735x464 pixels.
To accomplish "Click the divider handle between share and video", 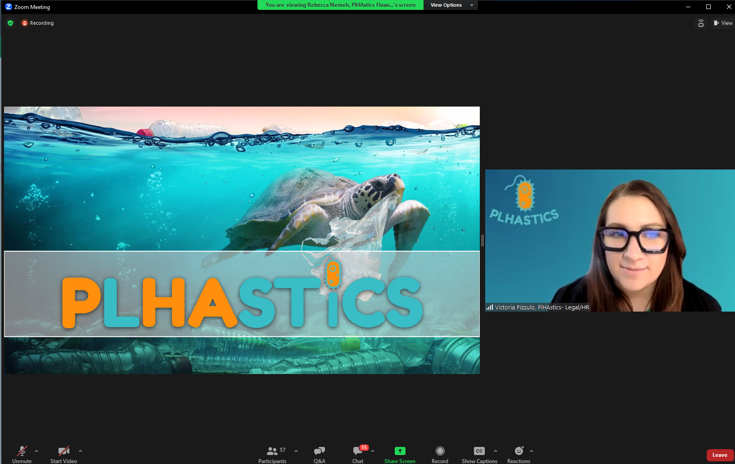I will [482, 241].
